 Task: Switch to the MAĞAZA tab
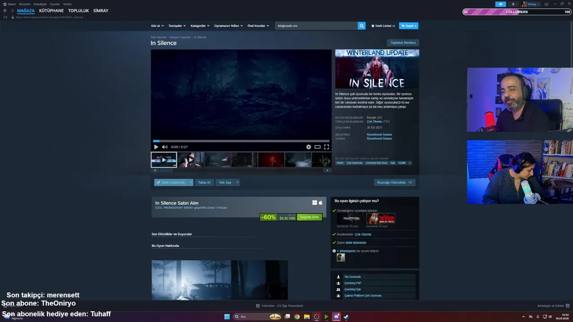[x=26, y=11]
